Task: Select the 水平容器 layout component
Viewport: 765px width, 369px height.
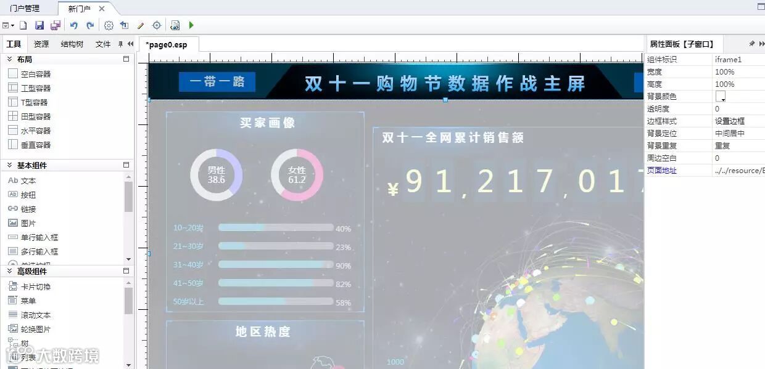Action: click(x=30, y=131)
